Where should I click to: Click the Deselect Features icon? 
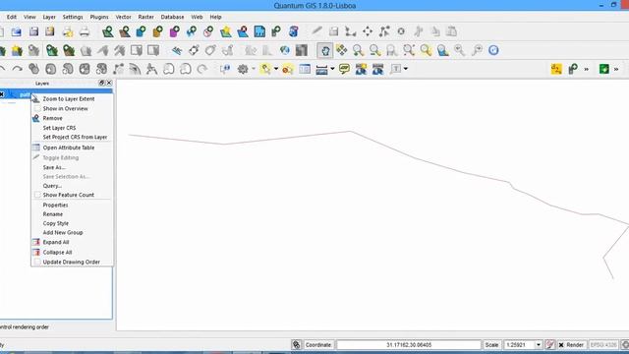288,69
